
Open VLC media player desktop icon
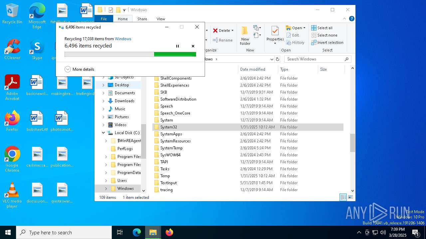[12, 195]
